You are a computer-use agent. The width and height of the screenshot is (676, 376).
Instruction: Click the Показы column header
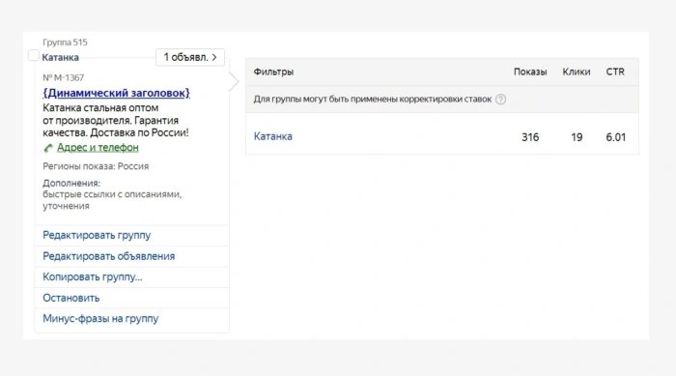coord(530,72)
